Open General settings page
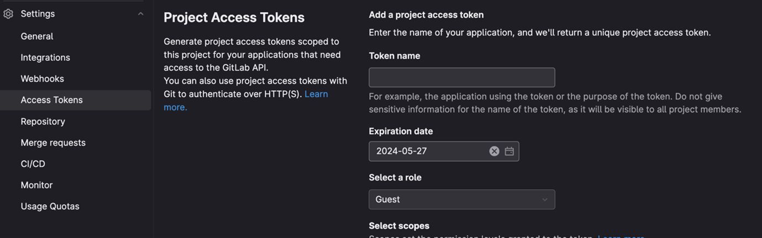Screen dimensions: 762x238 [x=37, y=36]
